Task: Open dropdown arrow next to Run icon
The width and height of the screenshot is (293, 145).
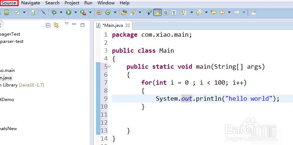Action: coord(76,12)
